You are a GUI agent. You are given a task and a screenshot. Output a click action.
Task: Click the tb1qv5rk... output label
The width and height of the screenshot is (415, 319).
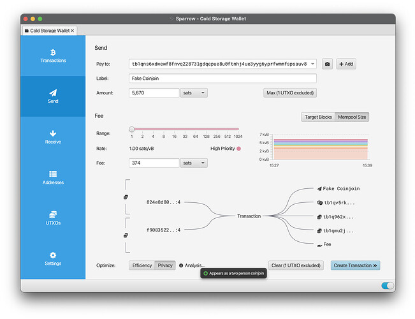coord(339,203)
